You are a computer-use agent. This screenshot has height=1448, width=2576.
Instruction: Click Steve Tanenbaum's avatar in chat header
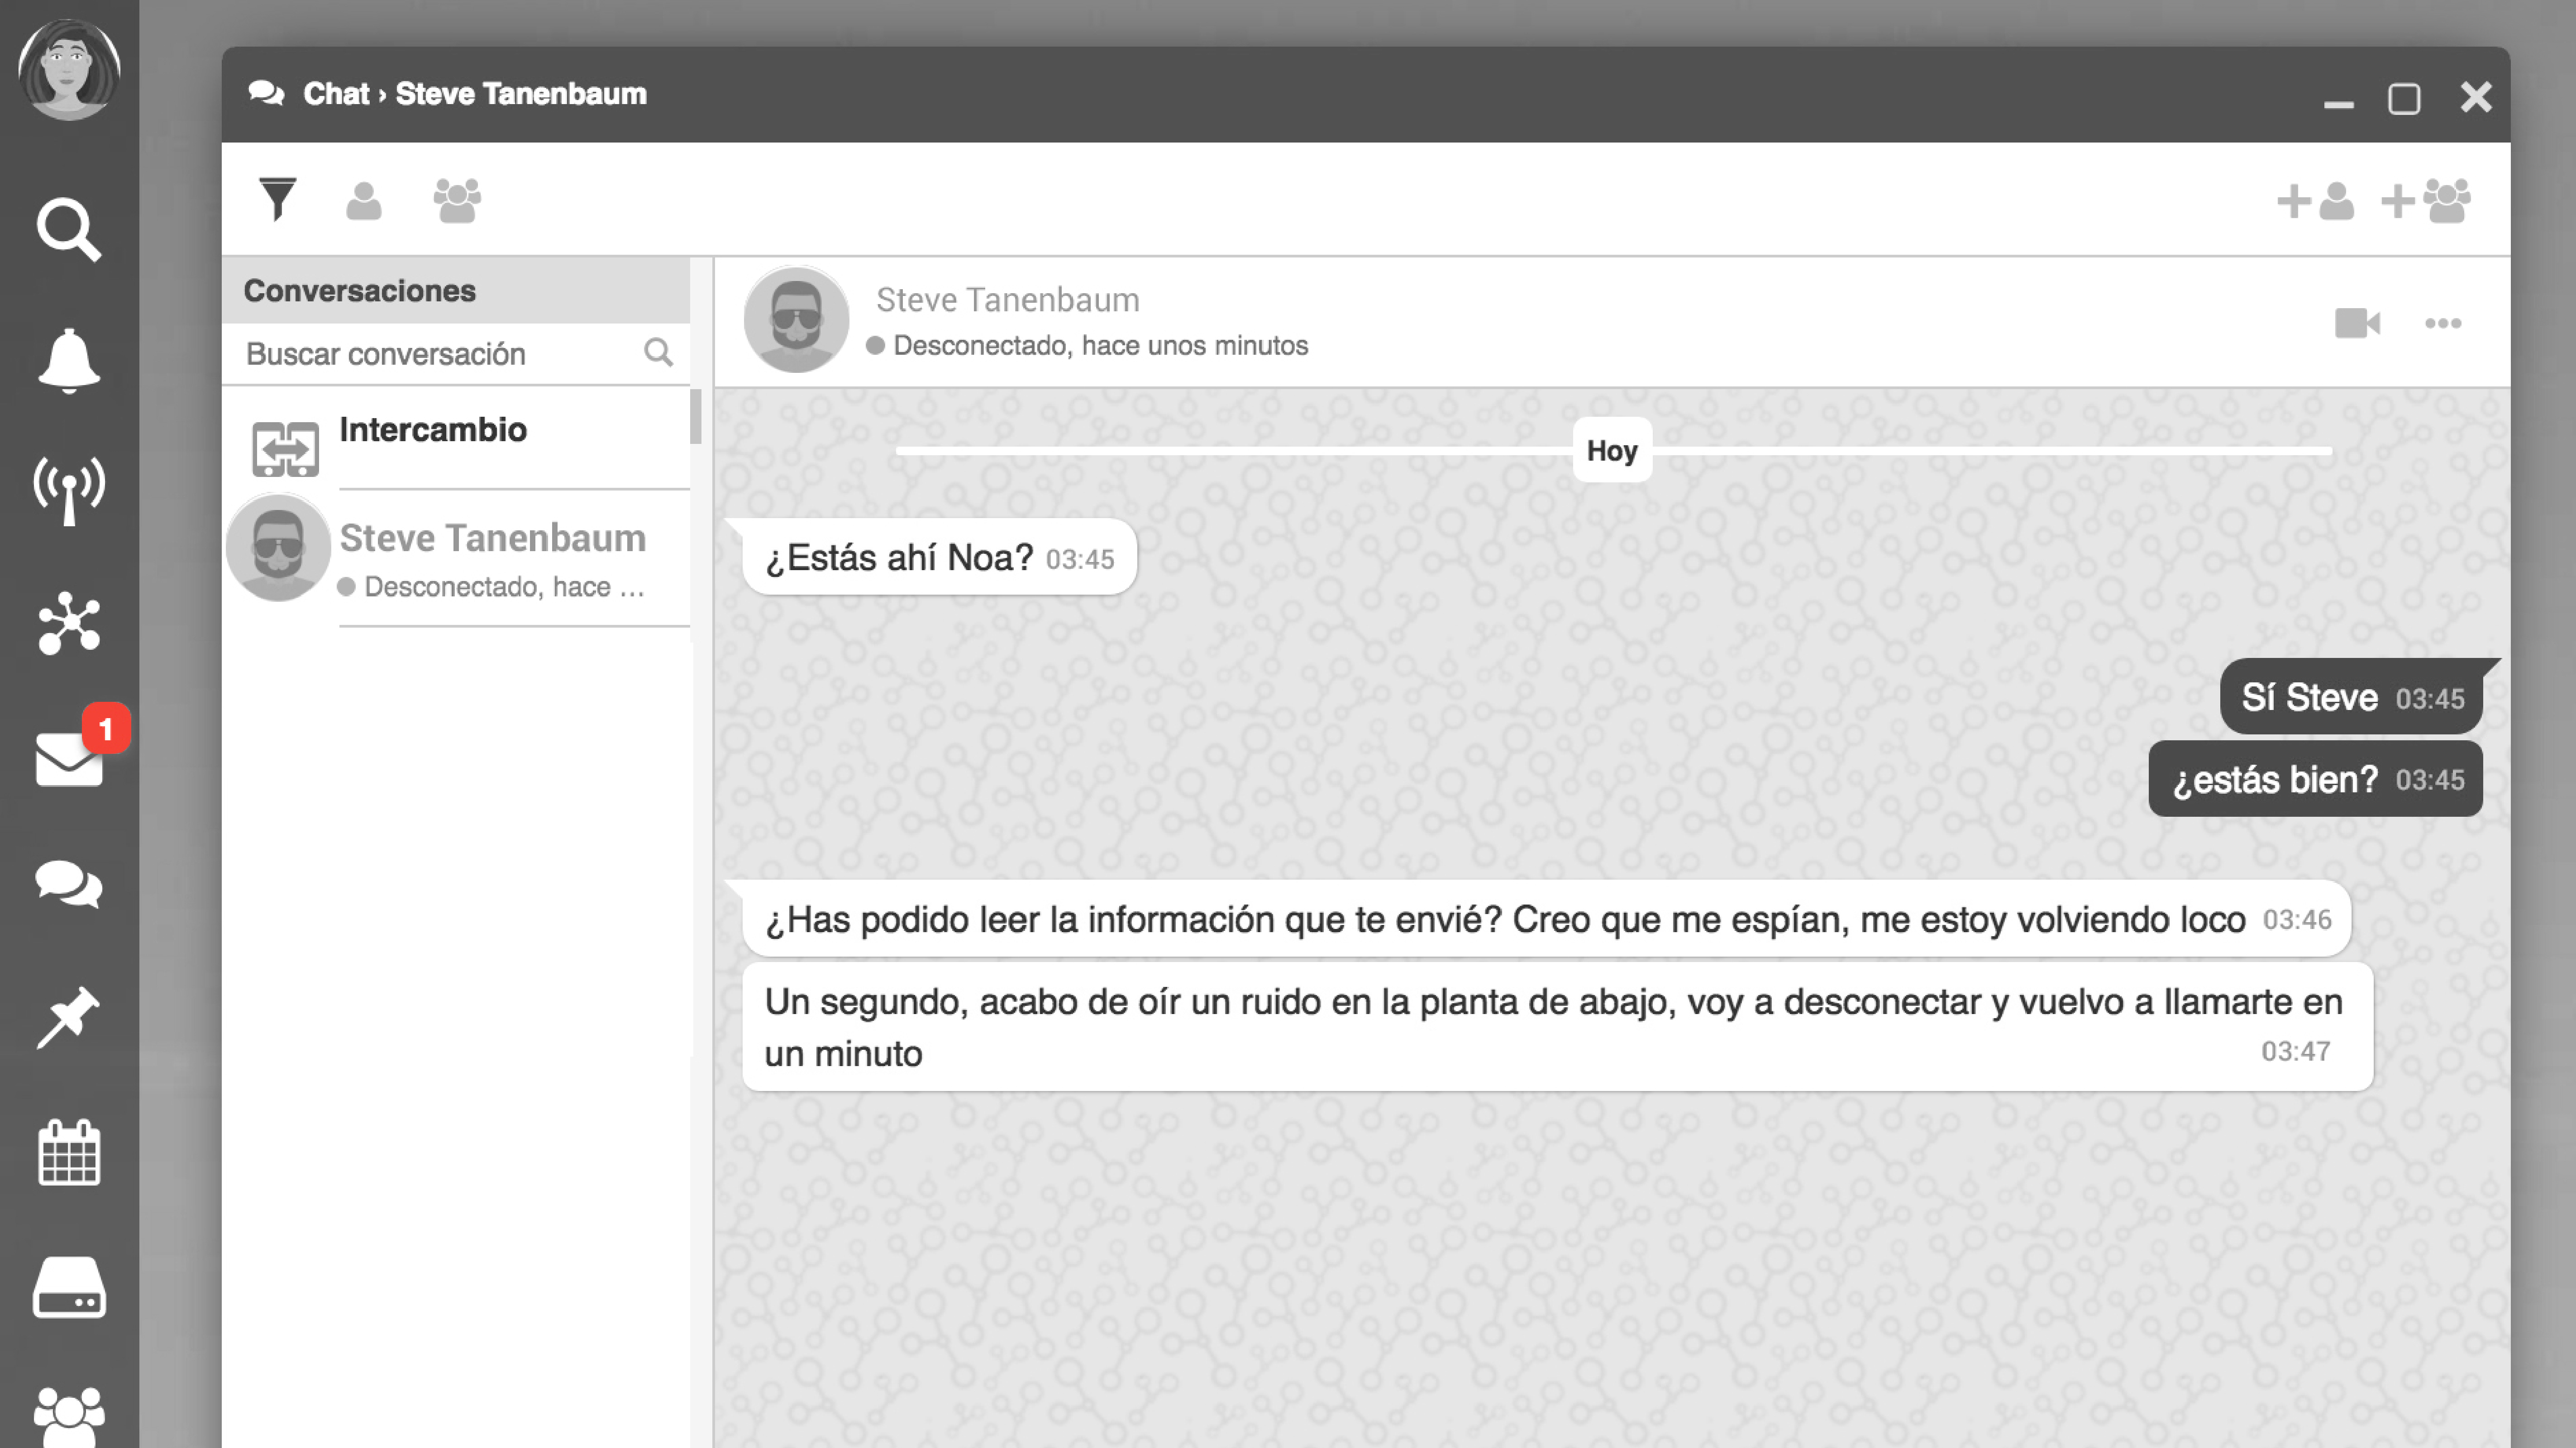pyautogui.click(x=796, y=319)
